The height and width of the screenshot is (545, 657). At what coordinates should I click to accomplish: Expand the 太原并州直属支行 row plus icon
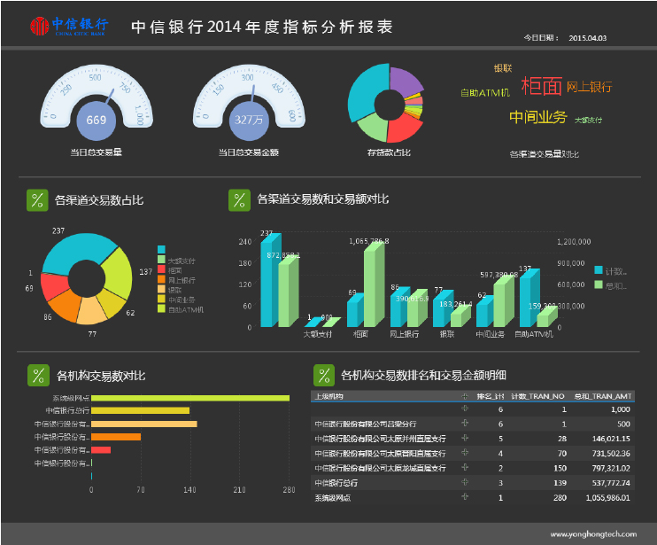tap(465, 438)
